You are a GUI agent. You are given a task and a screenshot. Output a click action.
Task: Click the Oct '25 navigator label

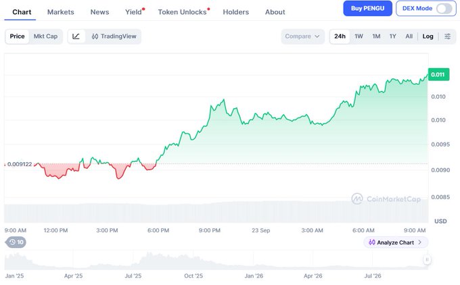(x=193, y=276)
